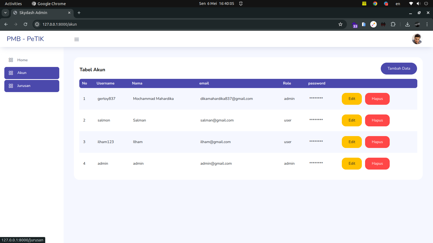The image size is (433, 243).
Task: Open the system status power menu
Action: [426, 4]
